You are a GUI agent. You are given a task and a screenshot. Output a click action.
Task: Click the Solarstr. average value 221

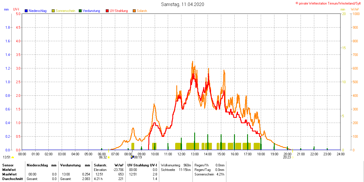(x=121, y=179)
